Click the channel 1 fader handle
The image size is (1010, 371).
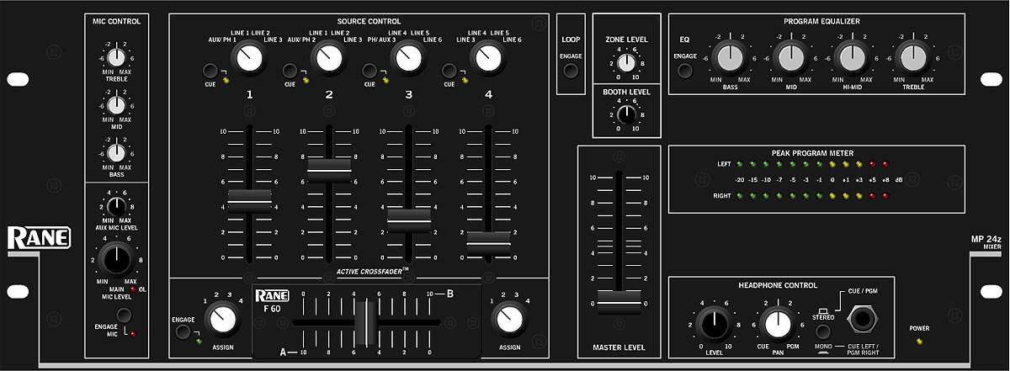[250, 200]
